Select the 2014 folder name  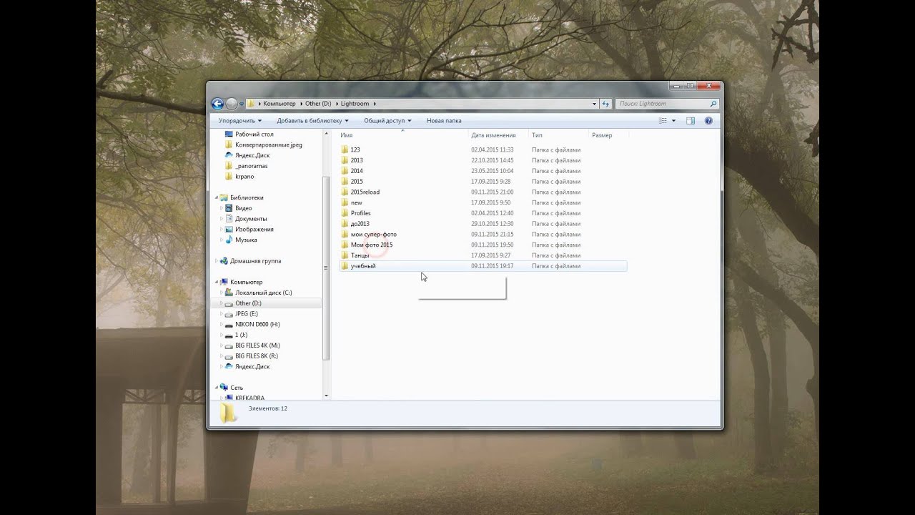tap(357, 171)
